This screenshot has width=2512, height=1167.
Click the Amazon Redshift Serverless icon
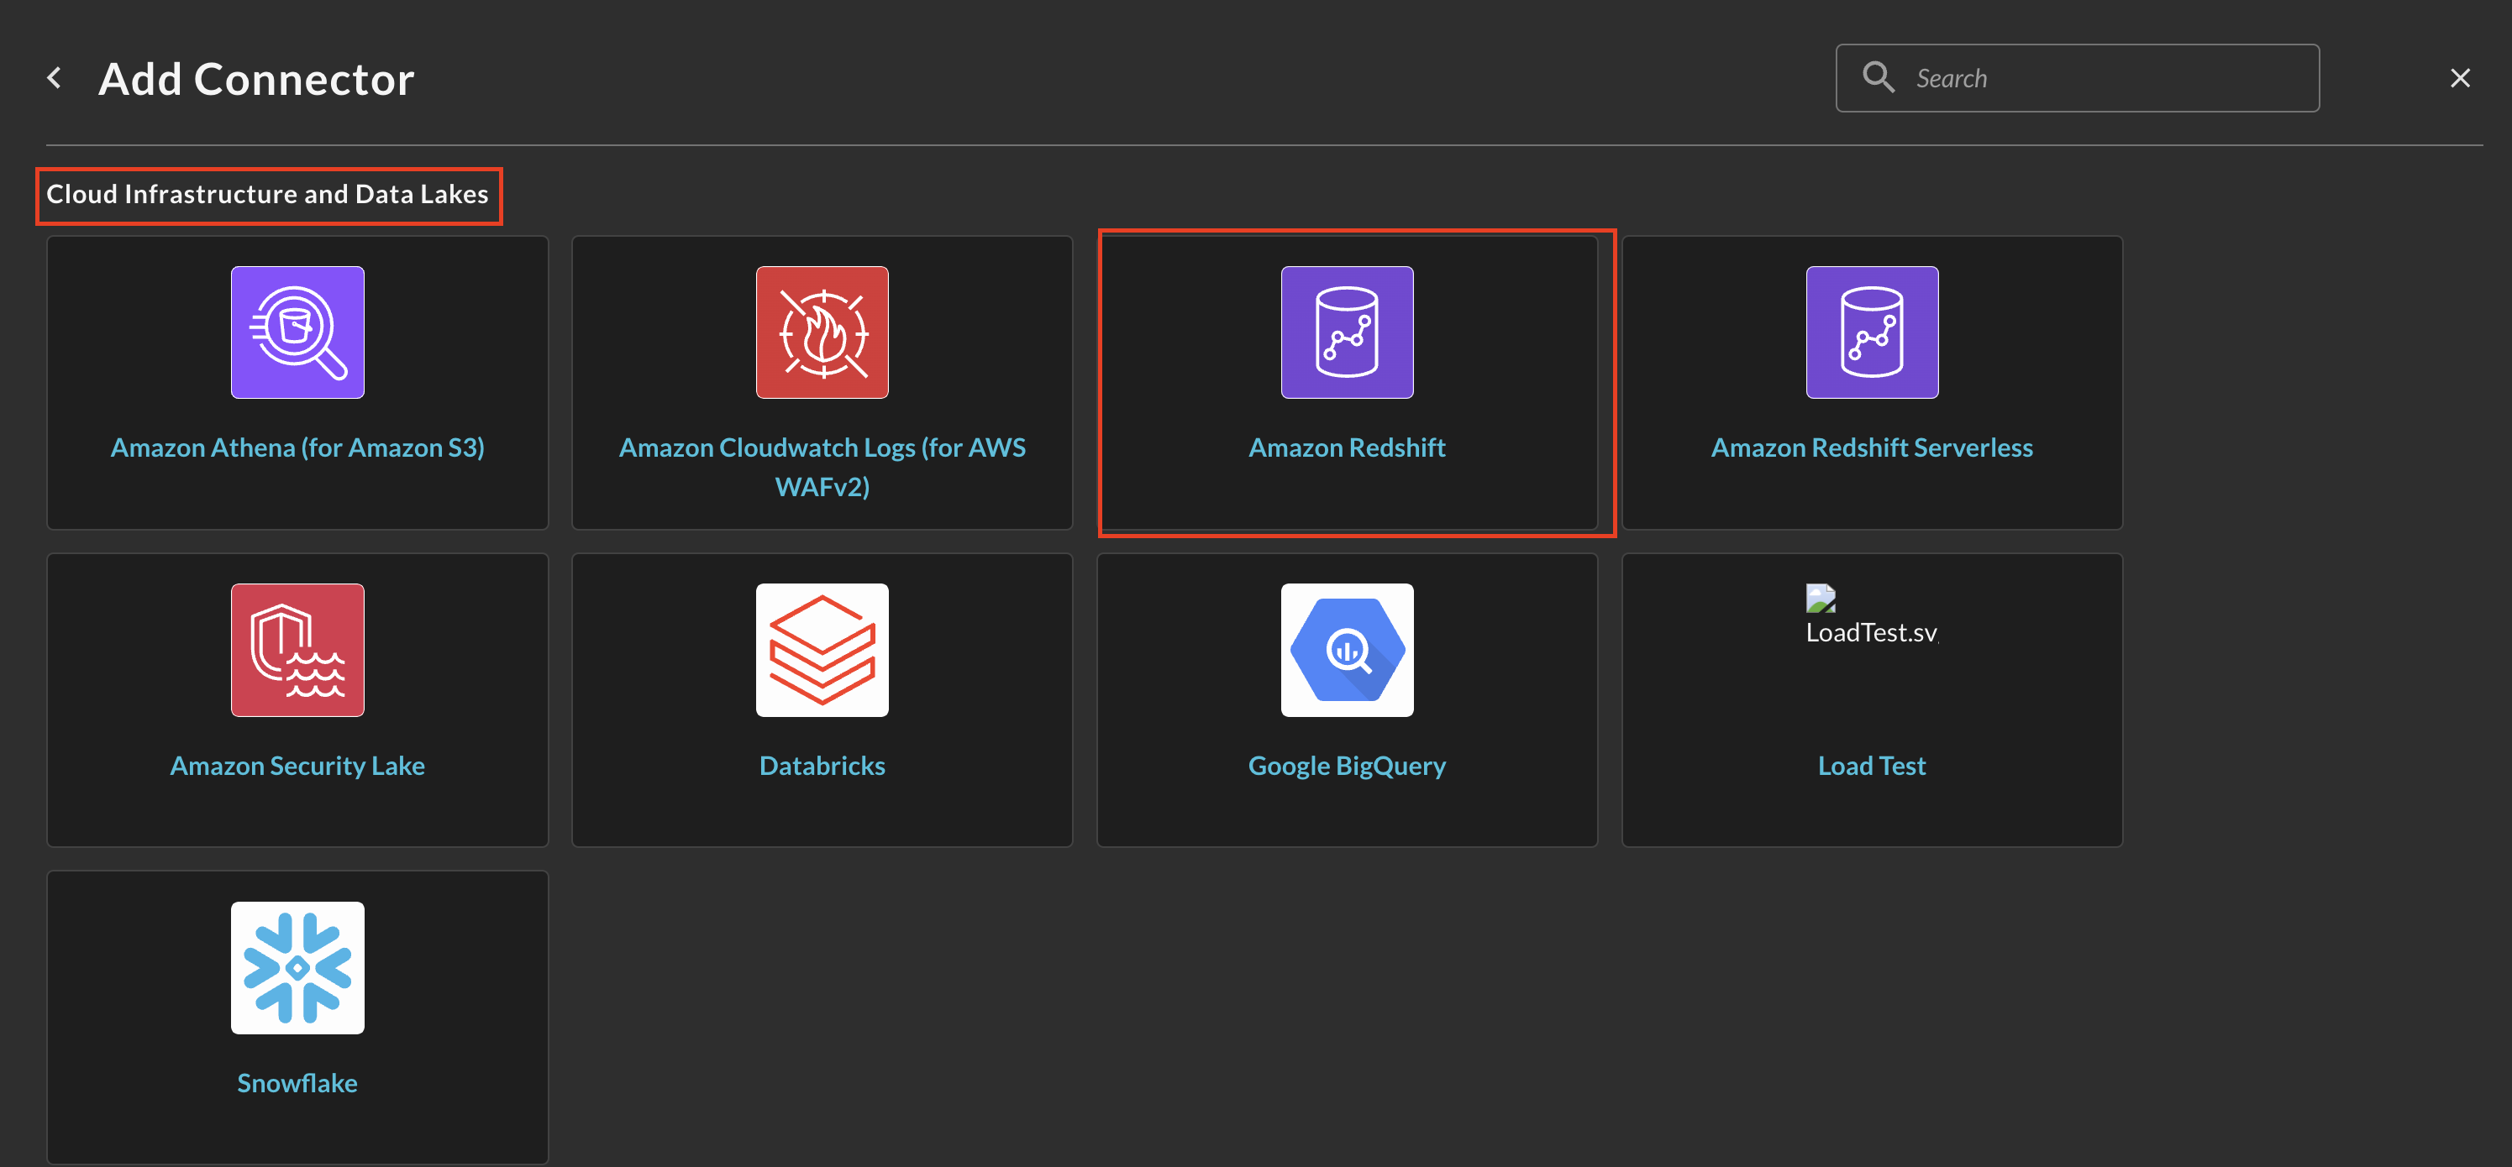pyautogui.click(x=1871, y=332)
